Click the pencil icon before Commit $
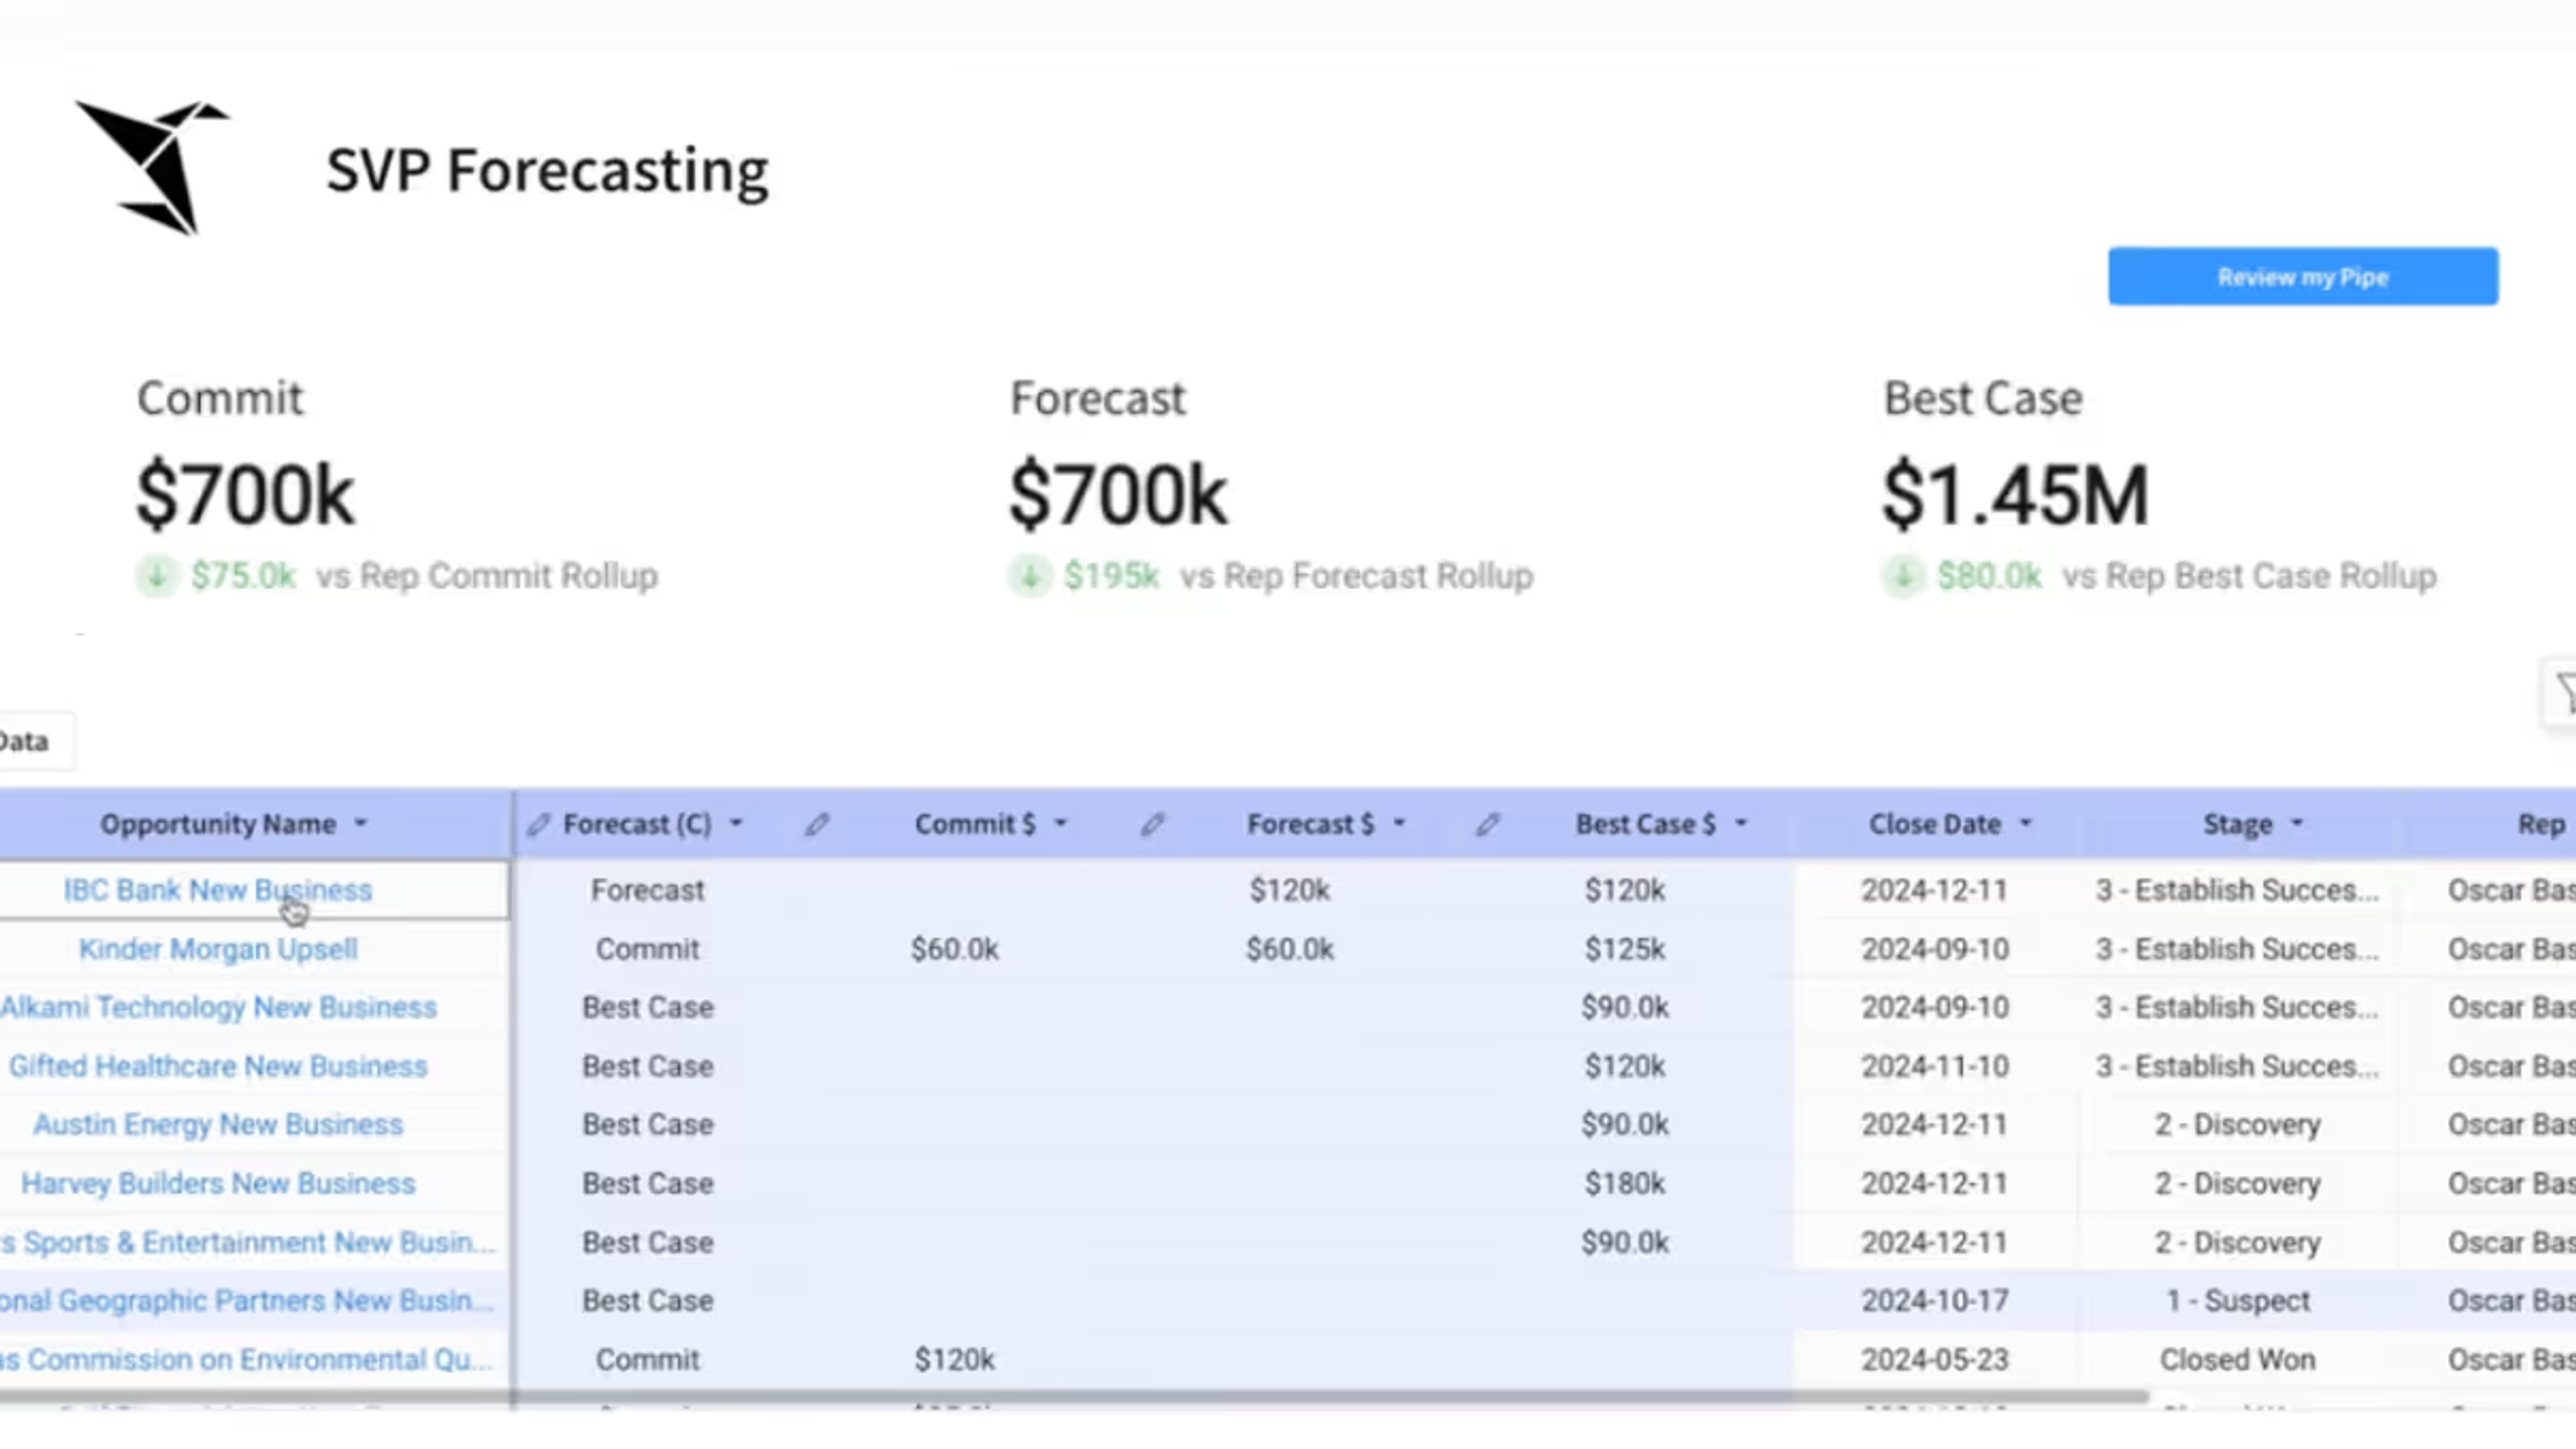Viewport: 2576px width, 1449px height. click(817, 824)
